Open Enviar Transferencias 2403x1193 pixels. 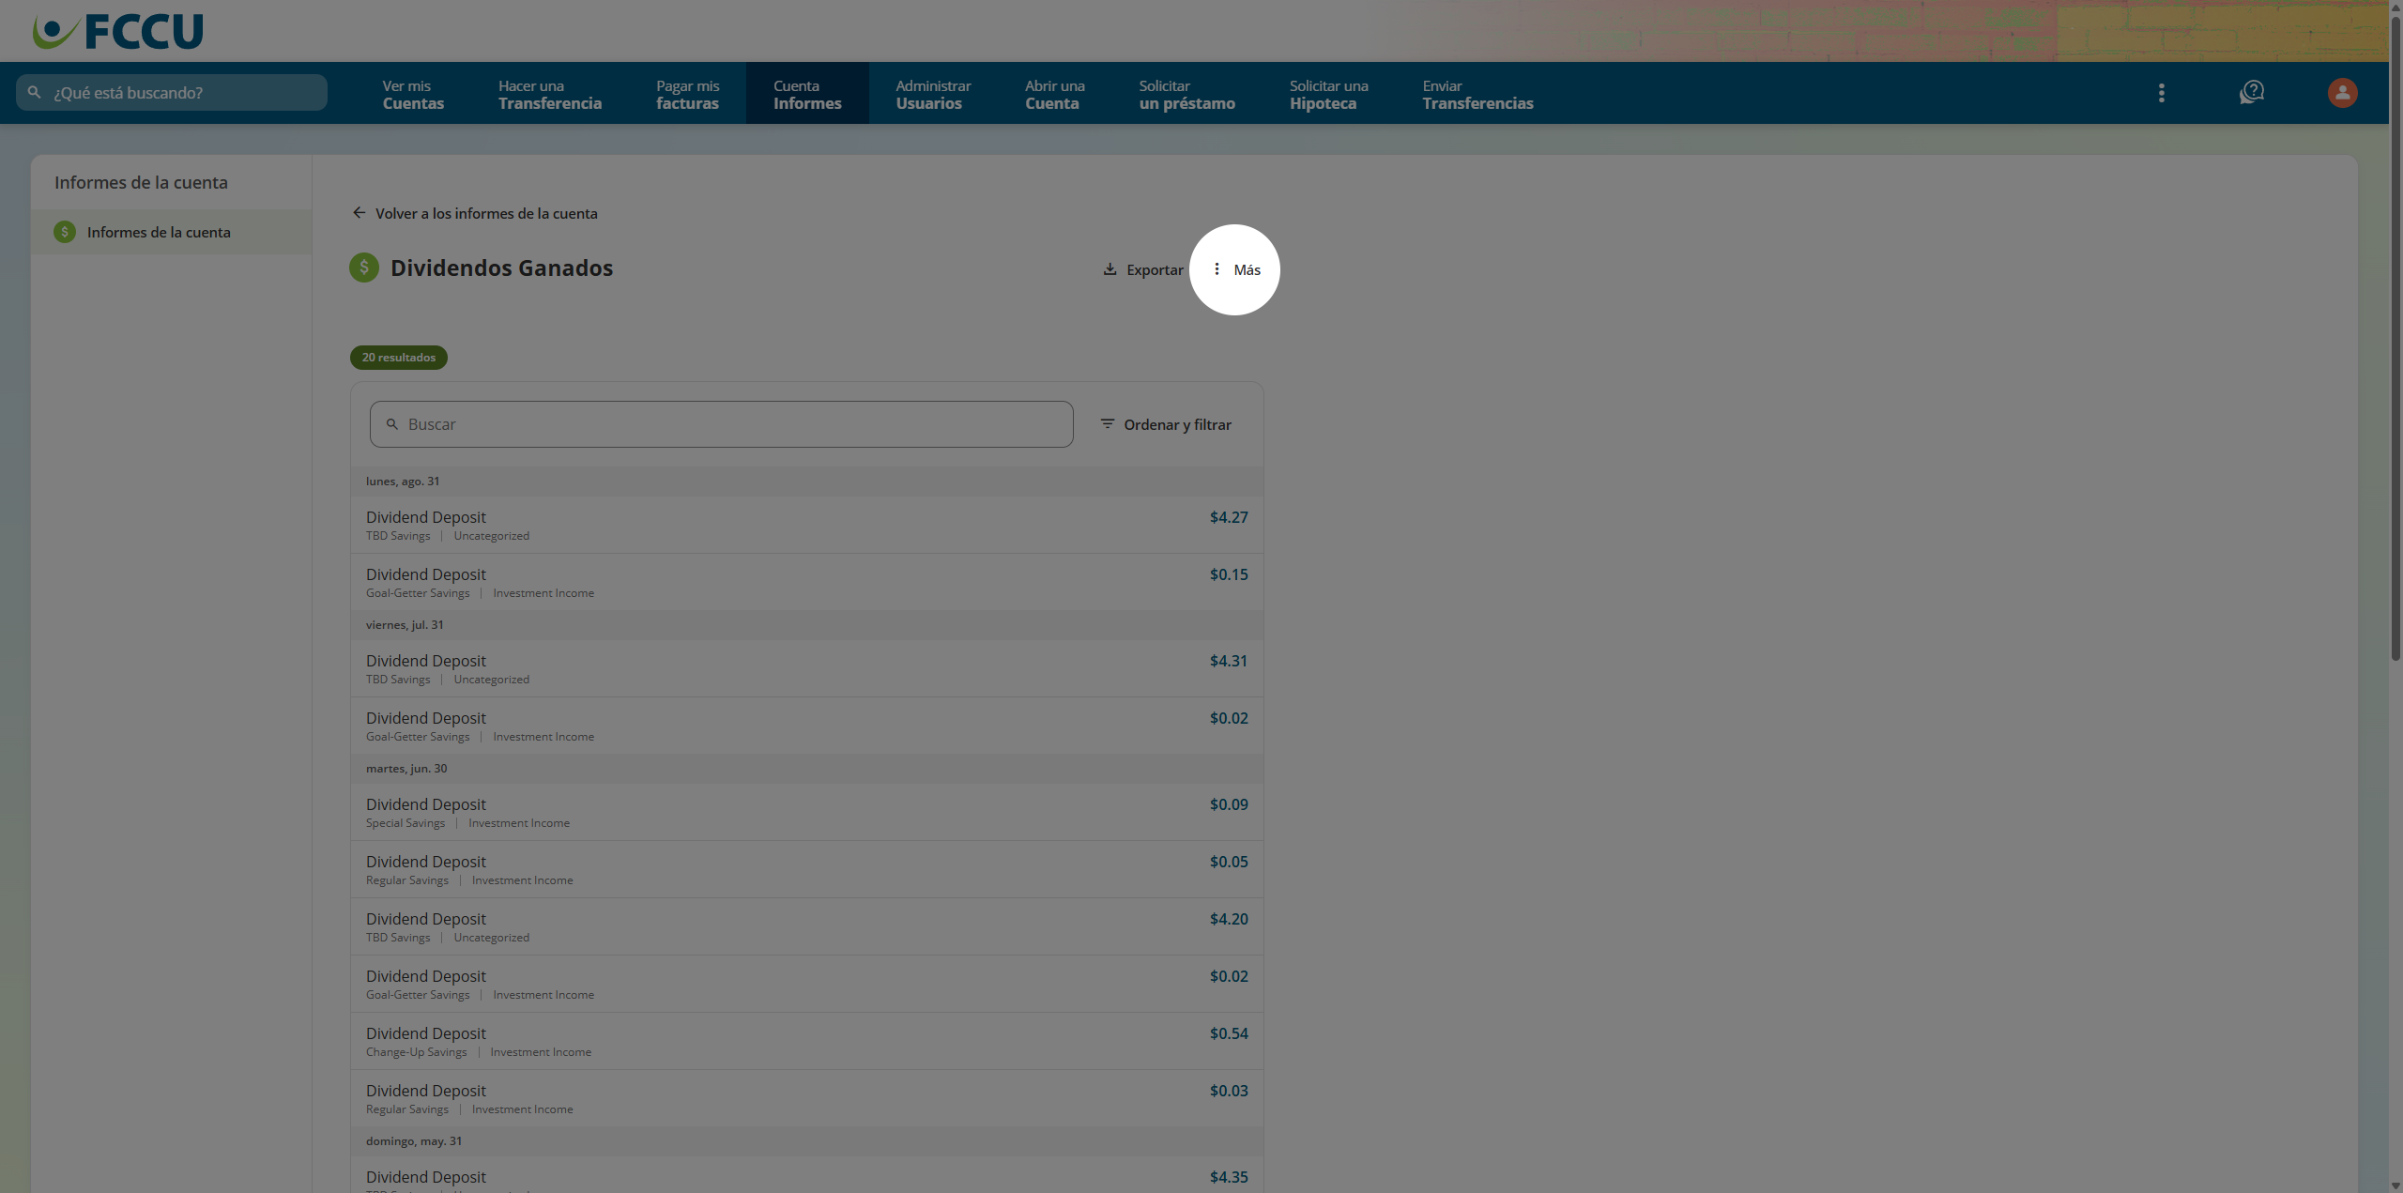(x=1477, y=94)
